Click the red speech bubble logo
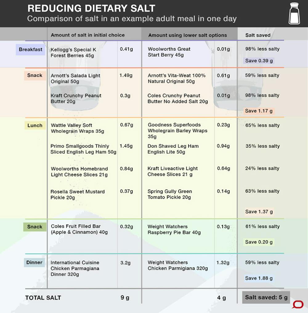This screenshot has width=308, height=313. (298, 304)
